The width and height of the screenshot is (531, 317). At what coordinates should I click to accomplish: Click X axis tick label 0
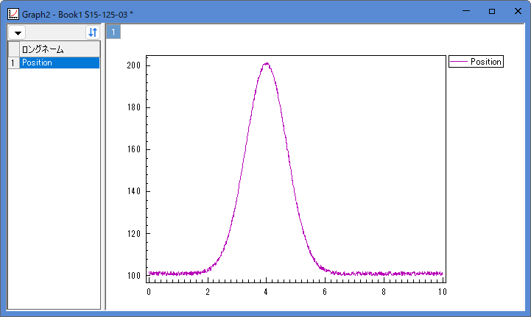click(x=149, y=292)
